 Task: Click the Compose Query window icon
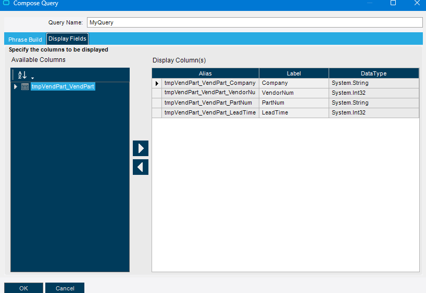[x=6, y=3]
